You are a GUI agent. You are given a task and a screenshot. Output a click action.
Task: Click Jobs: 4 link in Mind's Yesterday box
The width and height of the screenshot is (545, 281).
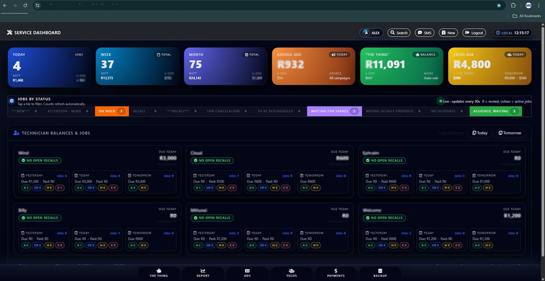[62, 176]
